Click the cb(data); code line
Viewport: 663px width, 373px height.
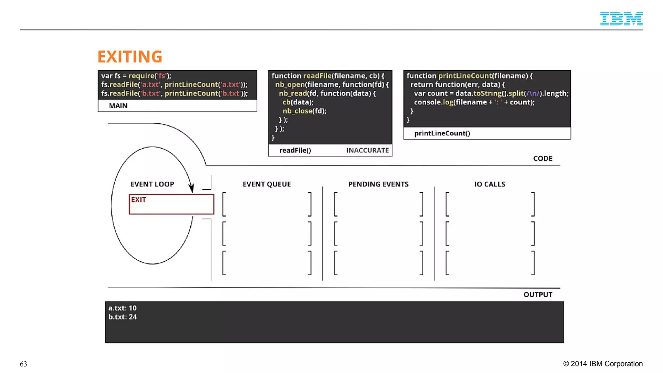point(298,102)
